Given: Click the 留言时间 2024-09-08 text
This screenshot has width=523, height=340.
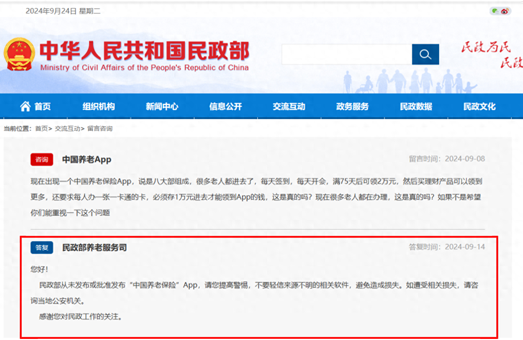Looking at the screenshot, I should coord(447,159).
